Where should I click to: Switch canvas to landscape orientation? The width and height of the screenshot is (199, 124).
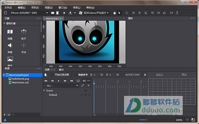52,13
